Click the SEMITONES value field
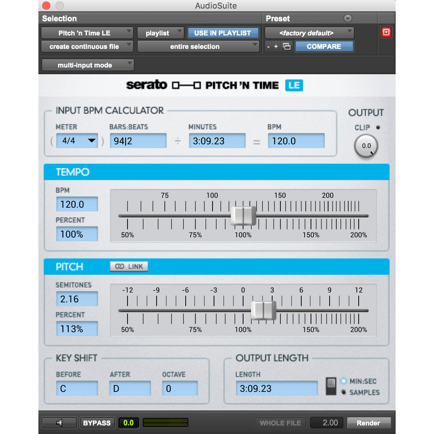This screenshot has height=434, width=434. click(x=77, y=299)
